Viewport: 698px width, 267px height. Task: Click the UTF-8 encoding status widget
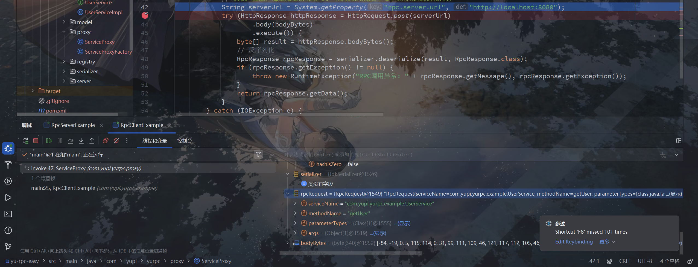[645, 261]
